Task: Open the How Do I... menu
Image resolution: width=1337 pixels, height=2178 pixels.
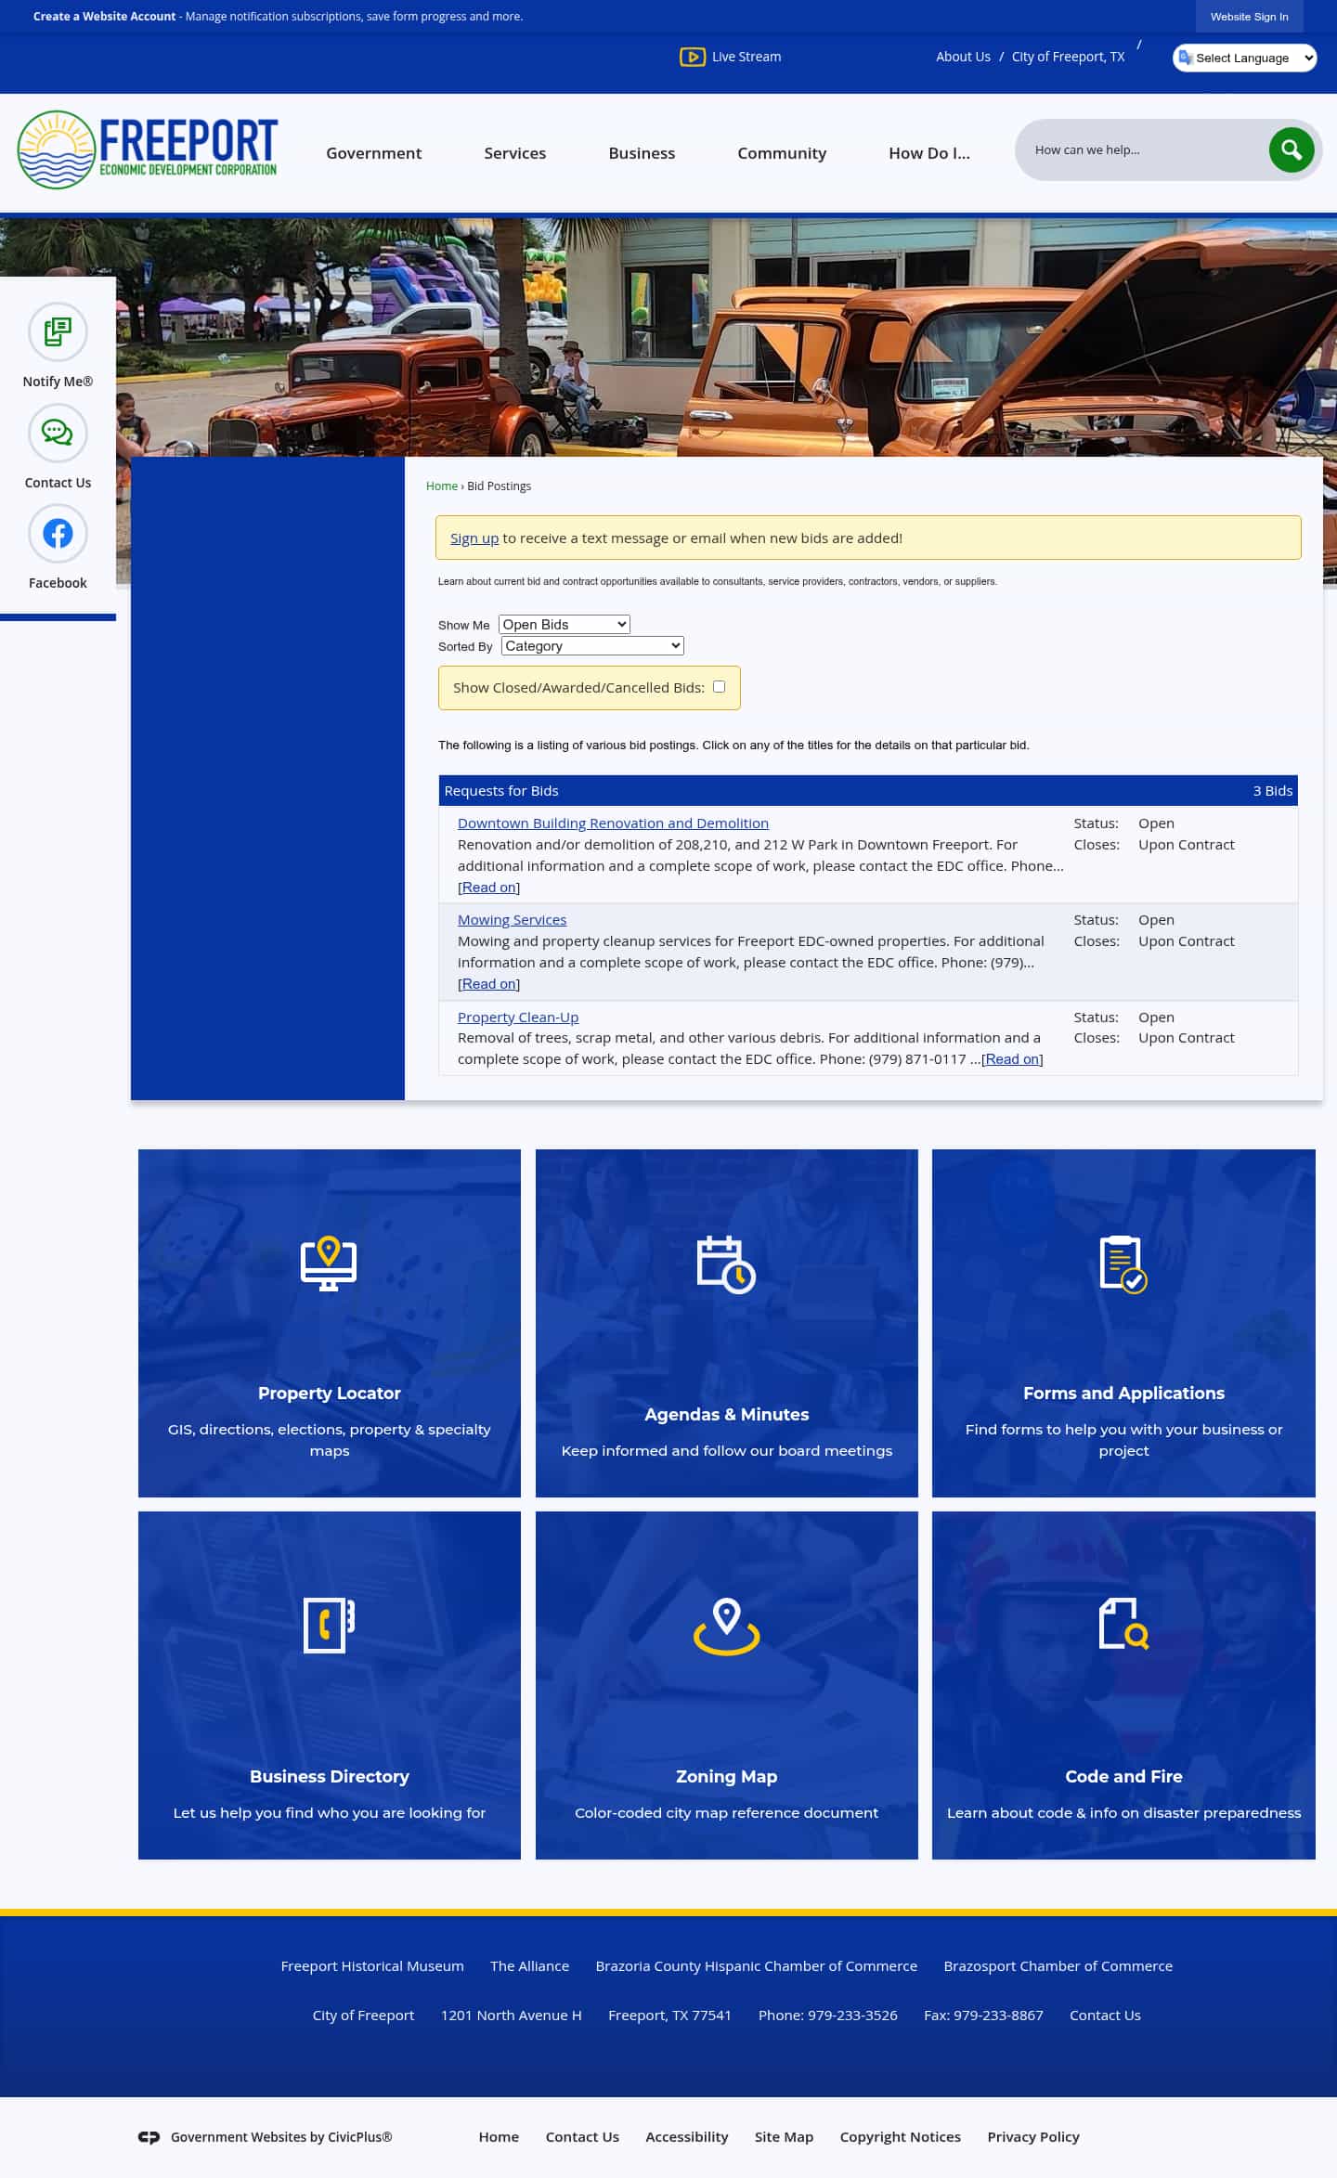Action: pyautogui.click(x=929, y=153)
